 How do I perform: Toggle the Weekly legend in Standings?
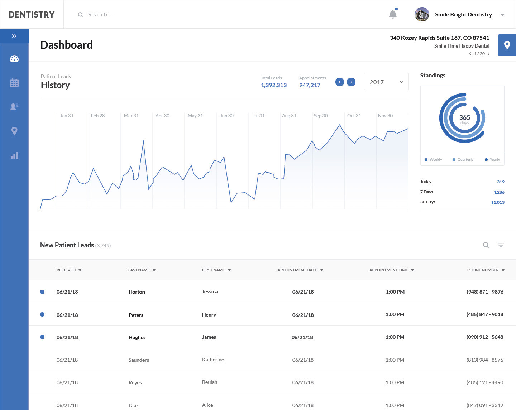point(433,160)
